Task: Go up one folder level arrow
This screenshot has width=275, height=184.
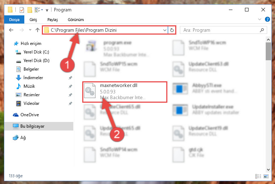Action: pyautogui.click(x=38, y=30)
